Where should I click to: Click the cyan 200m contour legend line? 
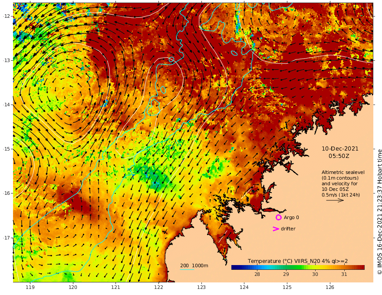[x=187, y=269]
